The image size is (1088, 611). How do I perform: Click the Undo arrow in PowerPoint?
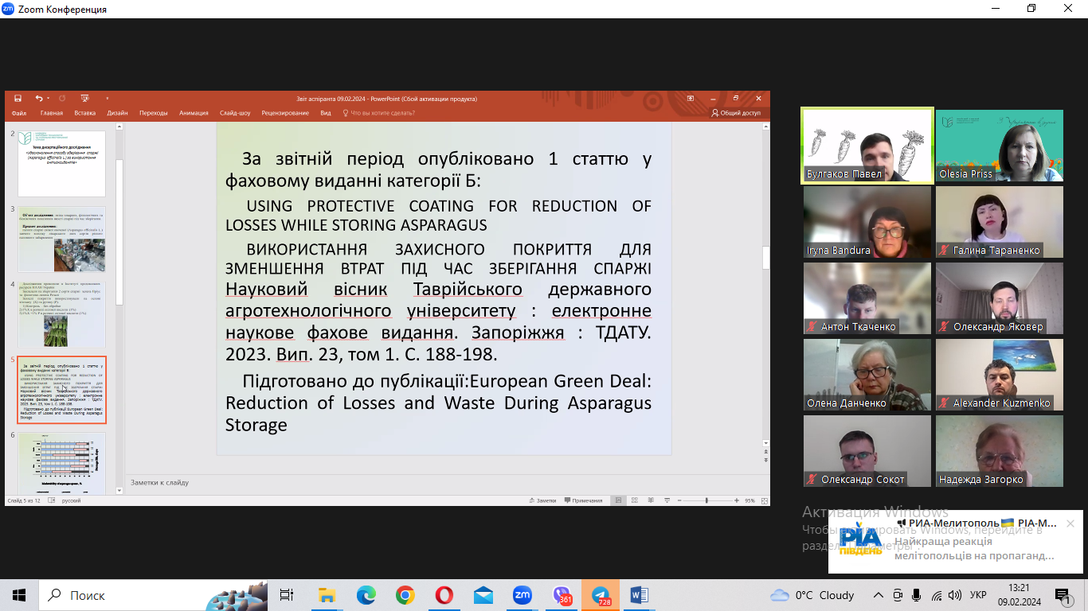click(x=38, y=99)
